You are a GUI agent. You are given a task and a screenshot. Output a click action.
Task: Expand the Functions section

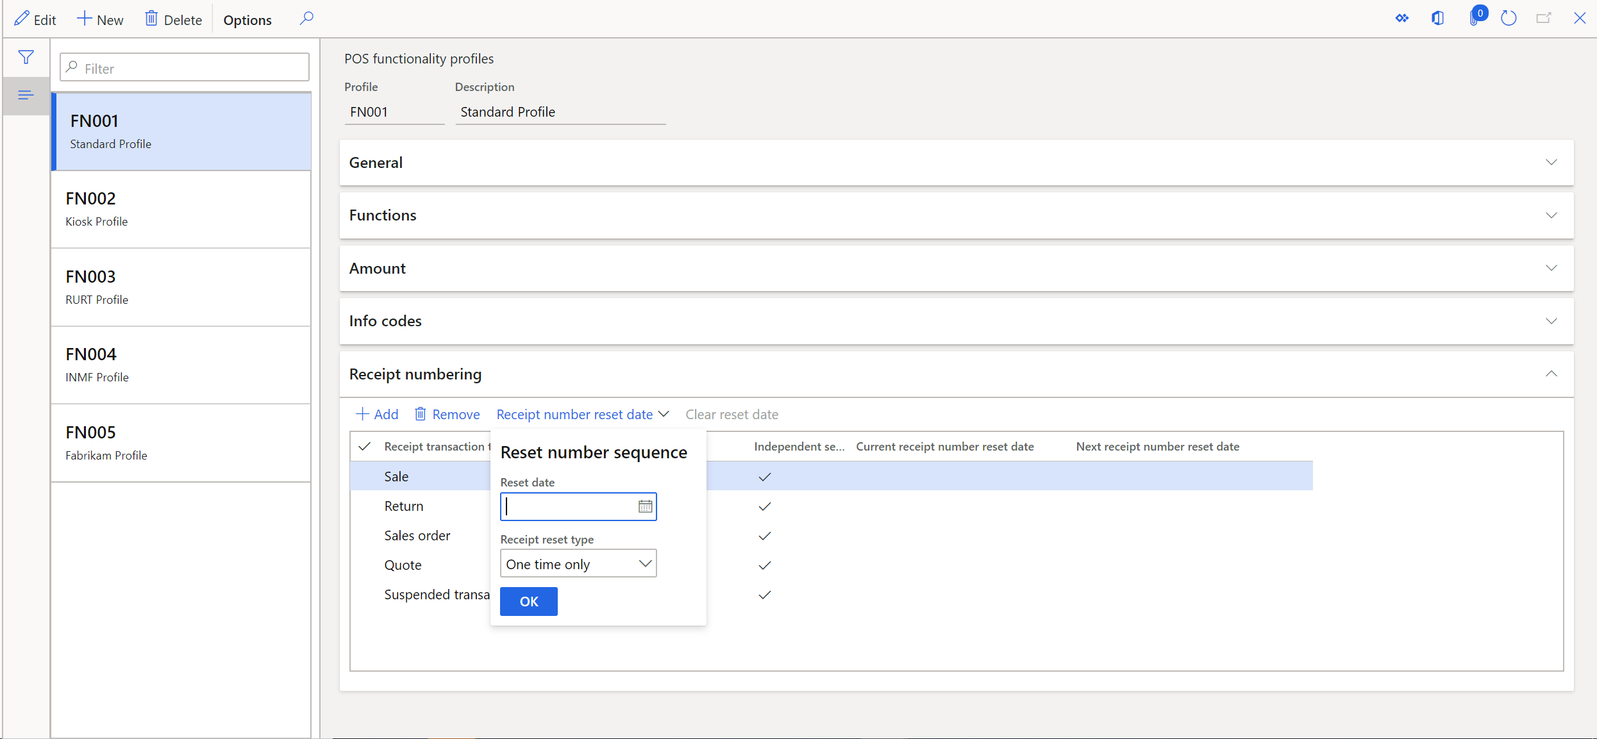[955, 215]
